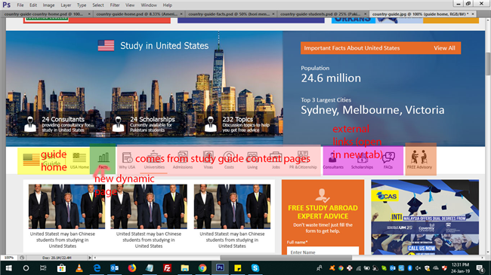Viewport: 491px width, 275px height.
Task: Open the Layer menu
Action: pyautogui.click(x=66, y=5)
